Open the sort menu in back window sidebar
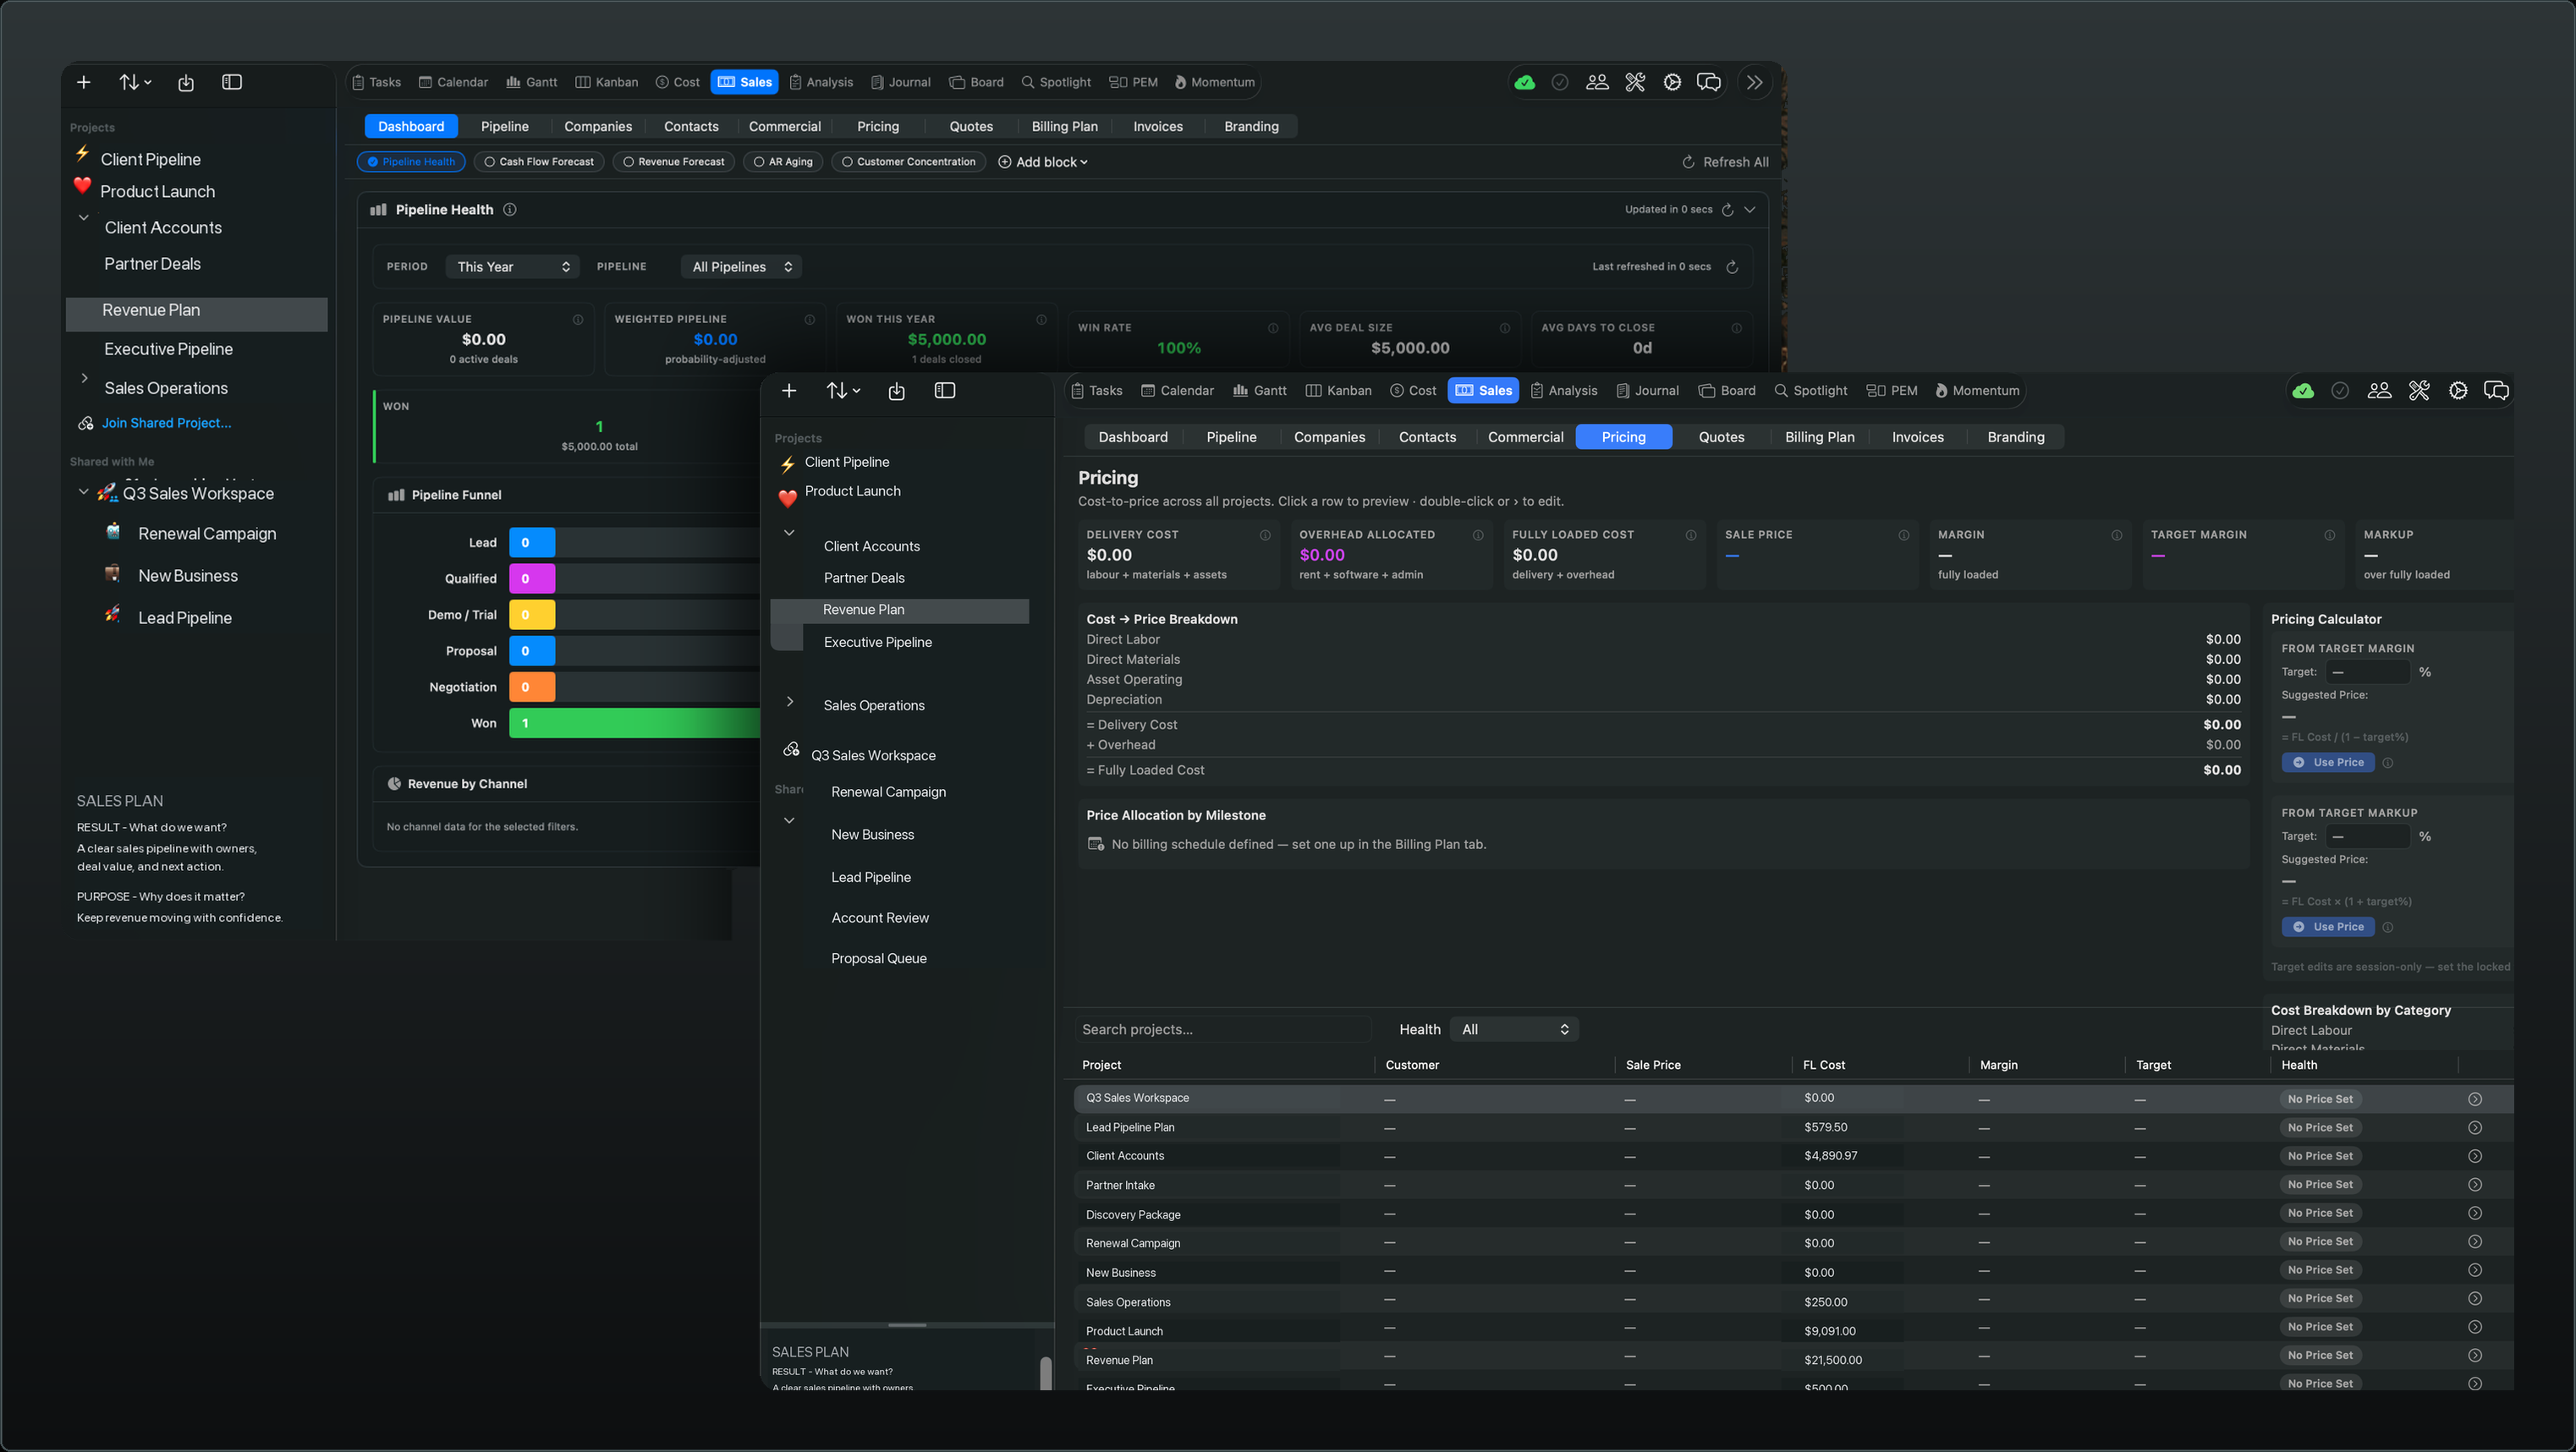The width and height of the screenshot is (2576, 1452). pyautogui.click(x=135, y=82)
